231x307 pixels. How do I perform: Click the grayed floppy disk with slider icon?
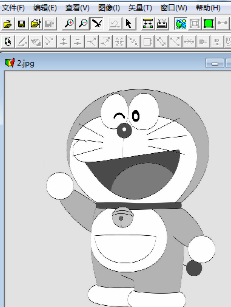[50, 24]
